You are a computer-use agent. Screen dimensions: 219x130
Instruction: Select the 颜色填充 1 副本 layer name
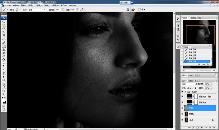pyautogui.click(x=205, y=96)
